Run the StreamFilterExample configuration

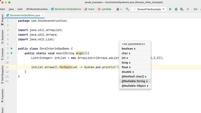(170, 9)
